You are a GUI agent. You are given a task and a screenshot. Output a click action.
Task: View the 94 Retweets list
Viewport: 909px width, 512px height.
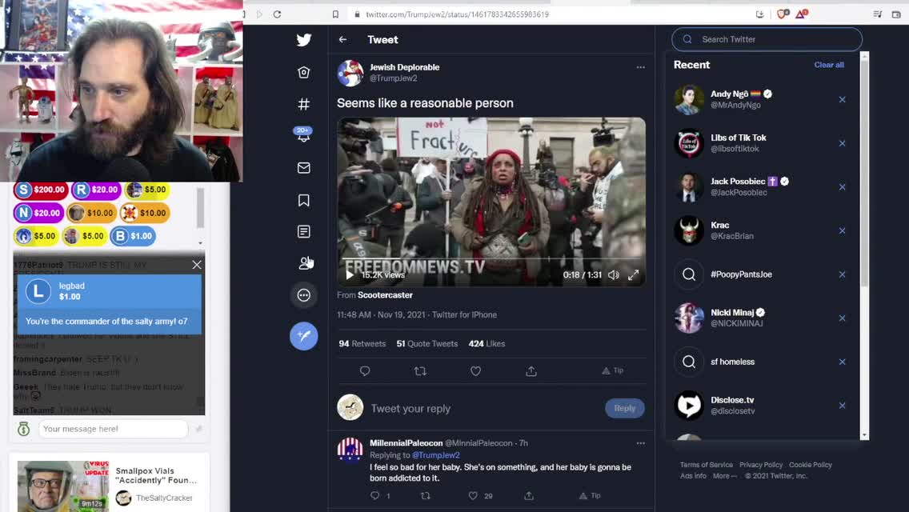tap(362, 344)
